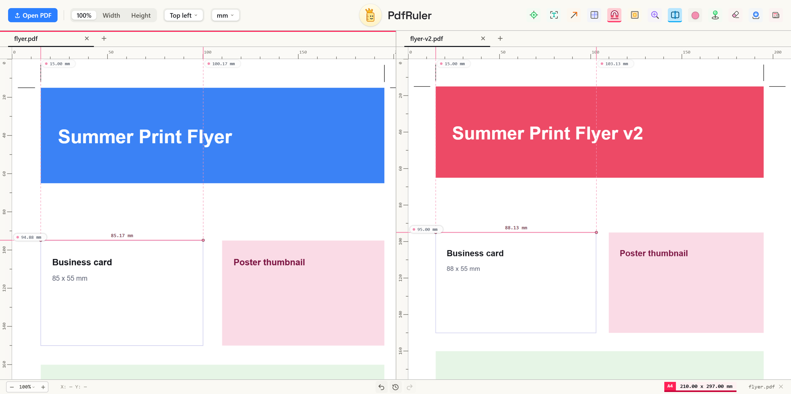Fit page to Height
The width and height of the screenshot is (791, 394).
click(x=141, y=15)
